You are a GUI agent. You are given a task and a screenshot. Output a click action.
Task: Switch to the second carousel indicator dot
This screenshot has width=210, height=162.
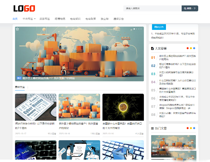[x=136, y=29]
